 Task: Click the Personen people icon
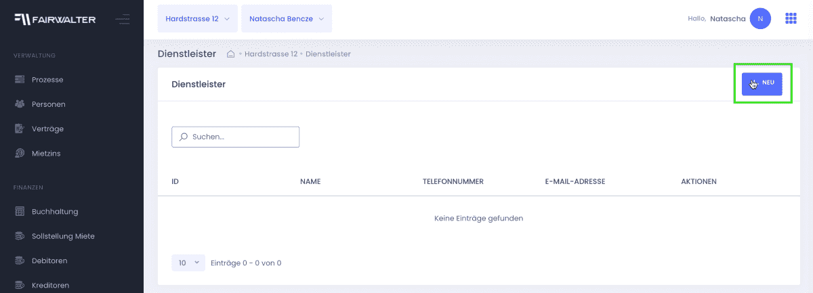click(x=20, y=104)
